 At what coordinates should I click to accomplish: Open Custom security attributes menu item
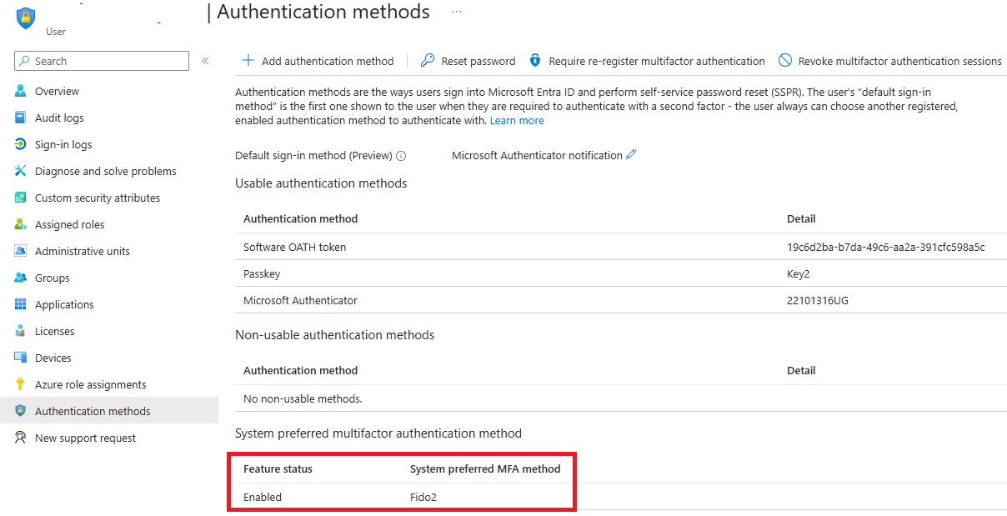[x=97, y=198]
